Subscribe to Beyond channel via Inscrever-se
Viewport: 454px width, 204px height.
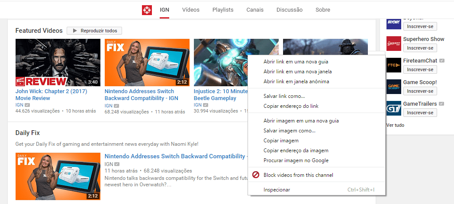[x=420, y=26]
